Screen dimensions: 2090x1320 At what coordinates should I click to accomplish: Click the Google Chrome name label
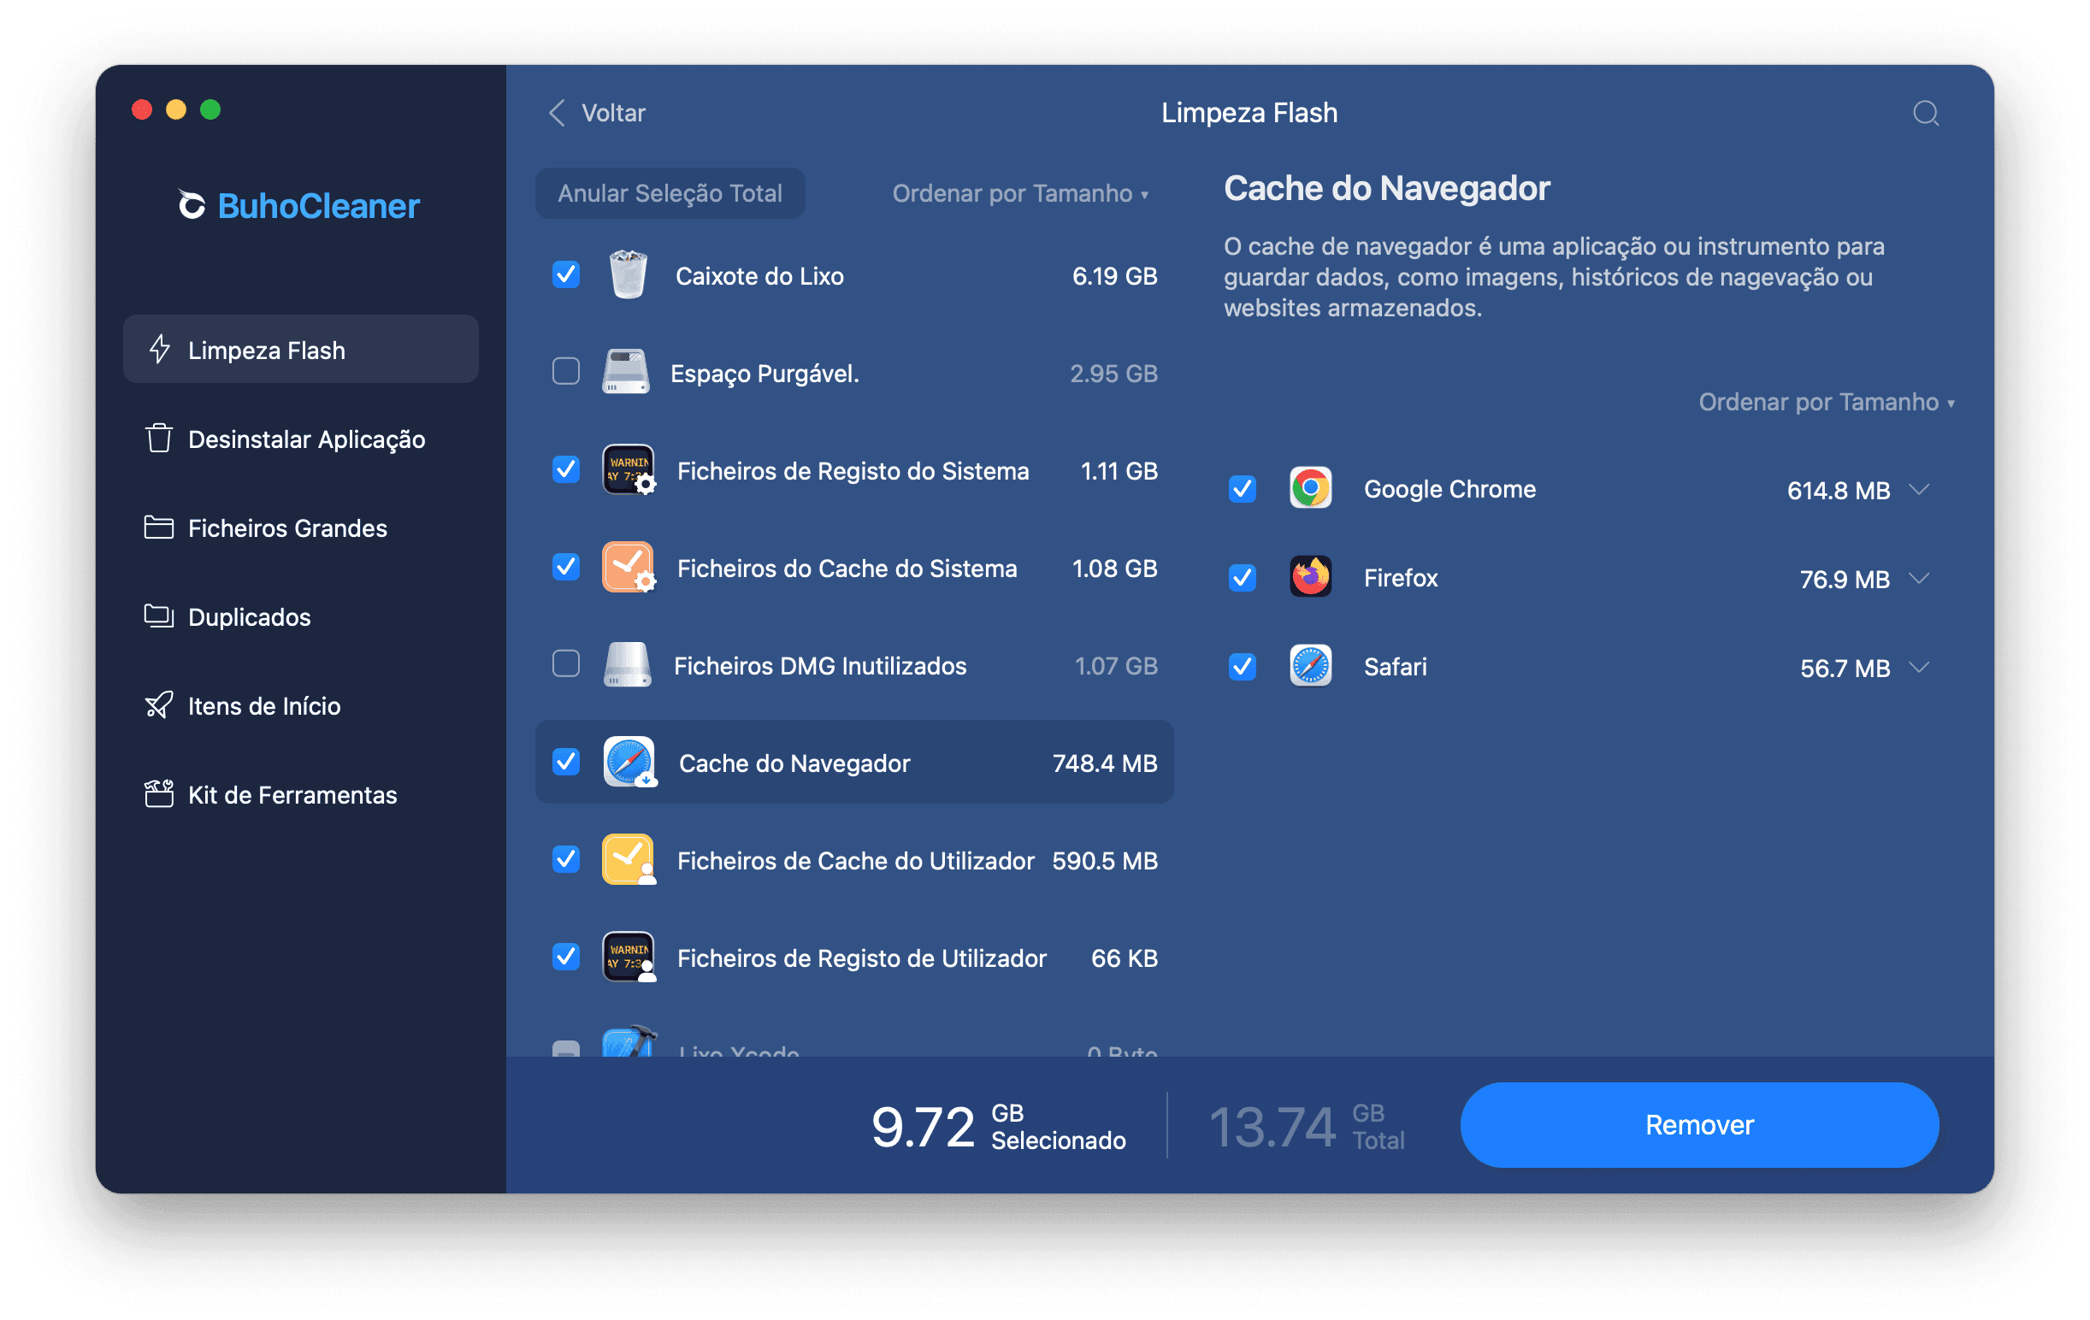tap(1449, 489)
